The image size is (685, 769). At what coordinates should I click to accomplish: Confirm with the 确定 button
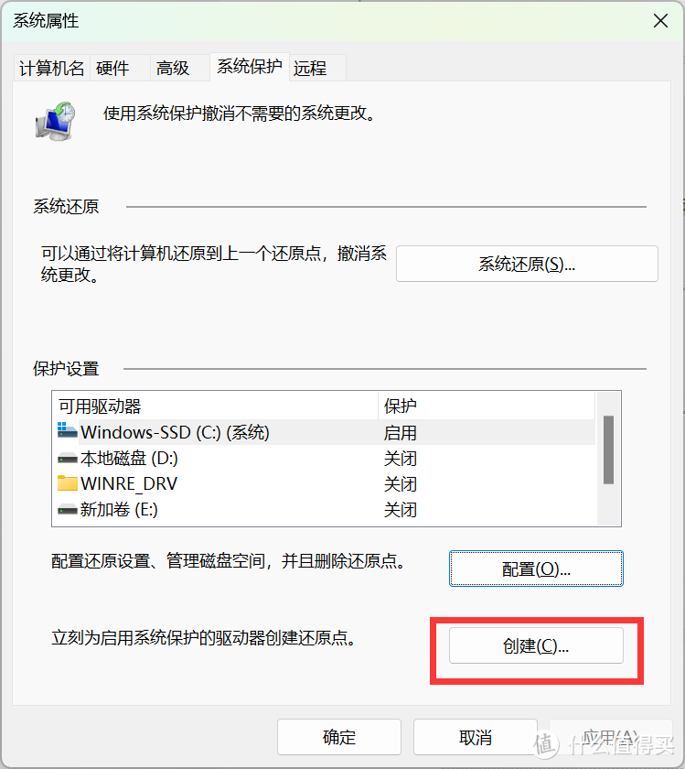339,737
